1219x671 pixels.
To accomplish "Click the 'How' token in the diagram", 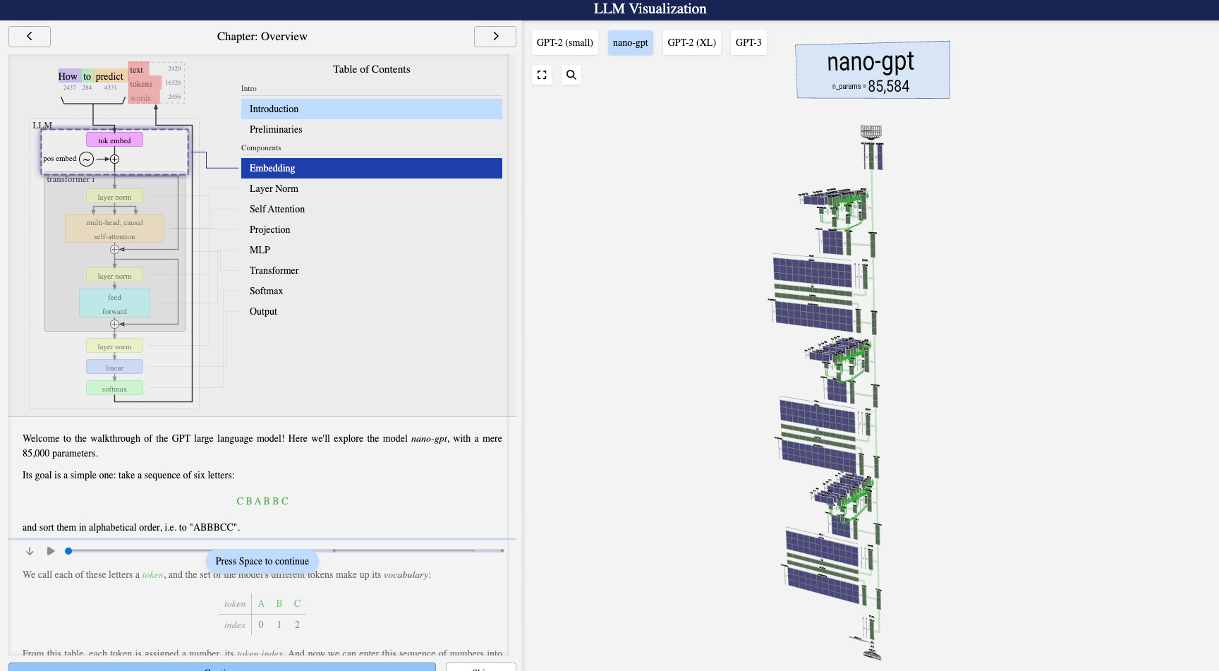I will 68,76.
